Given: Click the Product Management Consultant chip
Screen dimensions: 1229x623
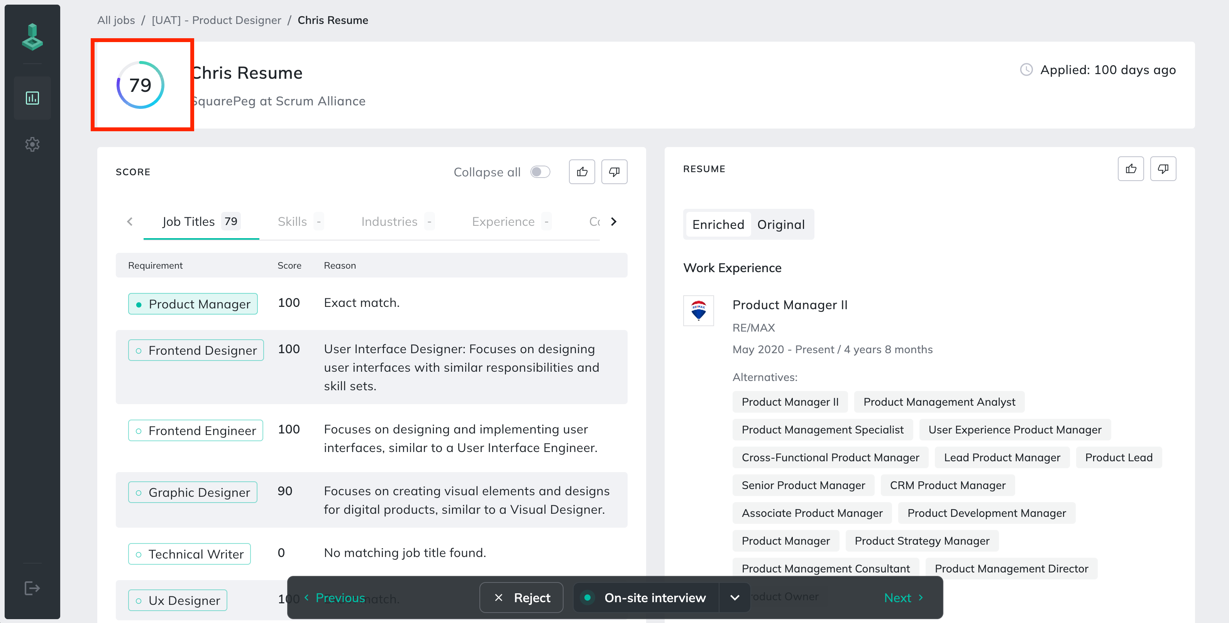Looking at the screenshot, I should 825,568.
